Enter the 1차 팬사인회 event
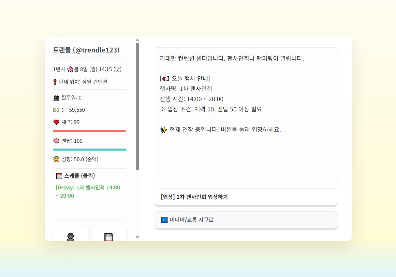The width and height of the screenshot is (396, 277). (x=246, y=197)
